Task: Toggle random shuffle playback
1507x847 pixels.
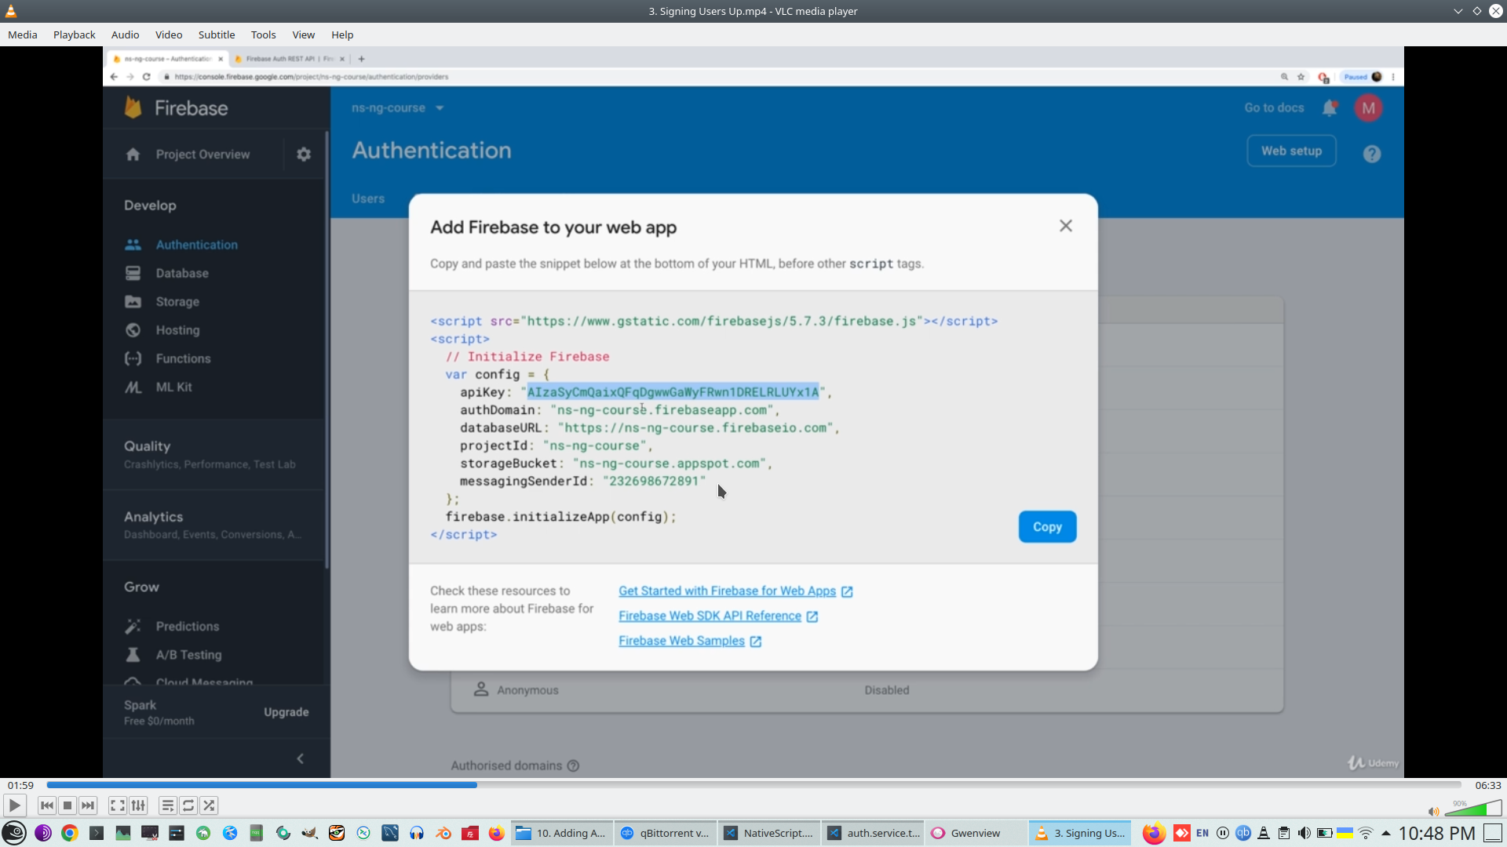Action: coord(209,805)
